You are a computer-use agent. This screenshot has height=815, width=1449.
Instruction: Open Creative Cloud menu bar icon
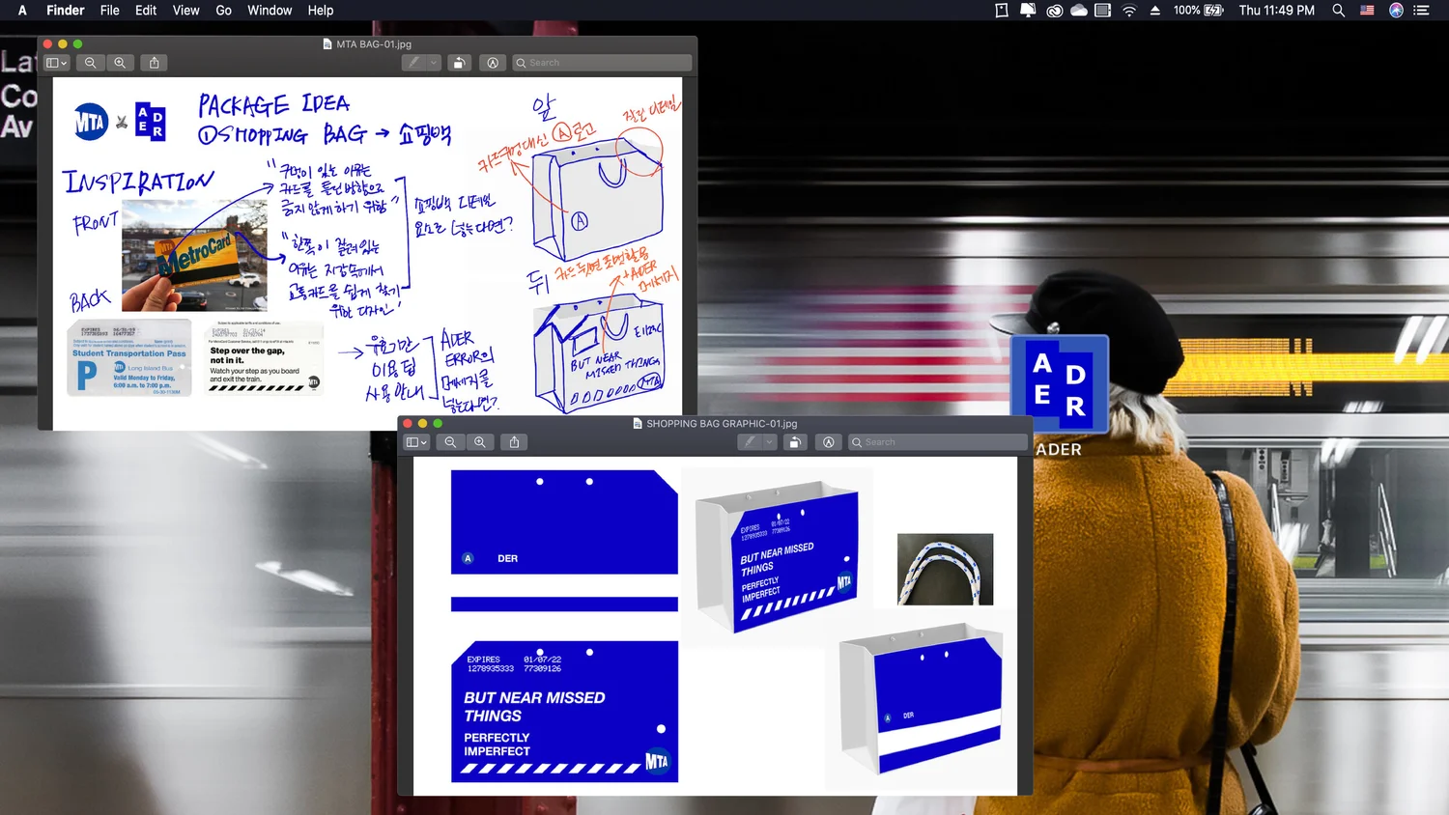pyautogui.click(x=1055, y=11)
